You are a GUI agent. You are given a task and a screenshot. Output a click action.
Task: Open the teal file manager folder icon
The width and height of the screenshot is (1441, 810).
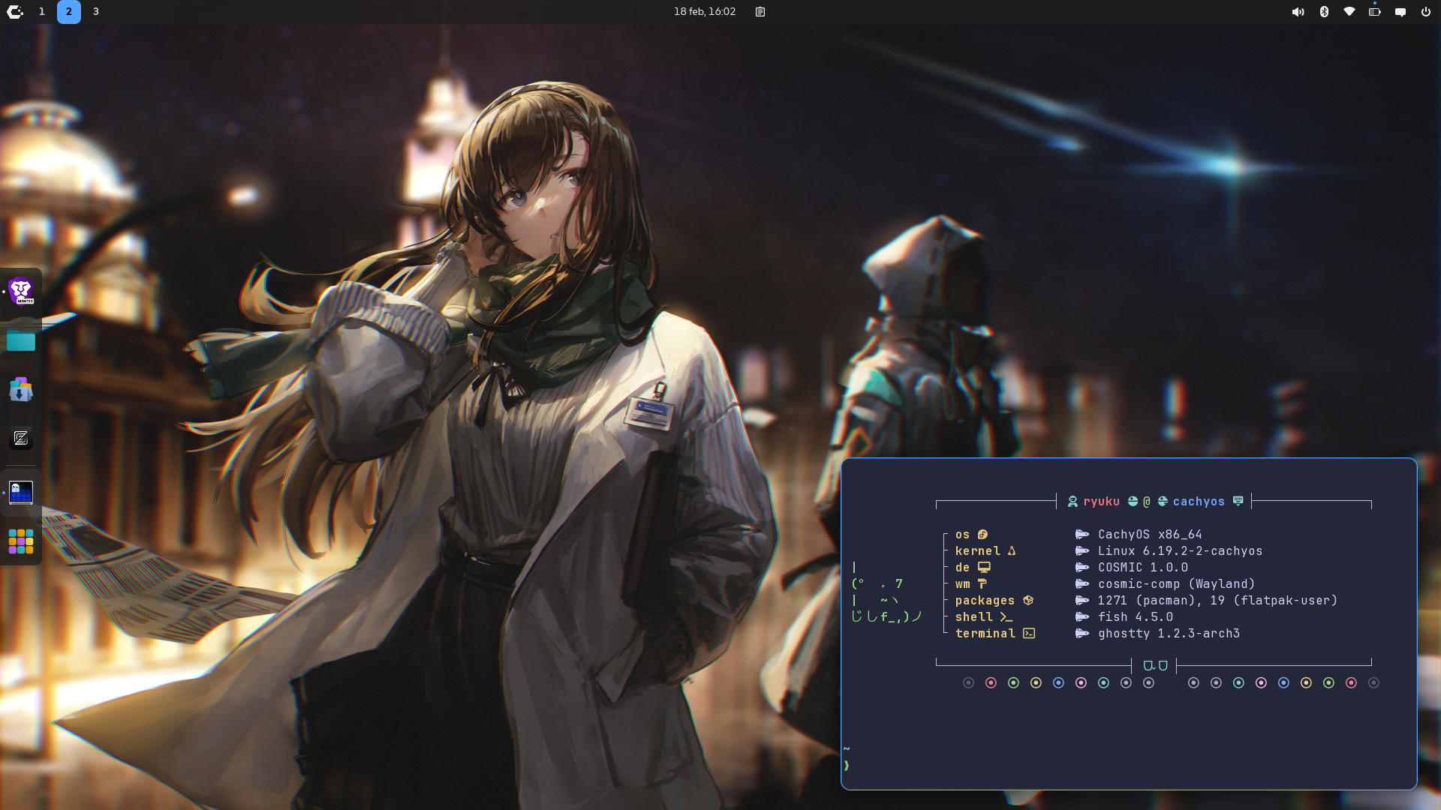(x=21, y=341)
